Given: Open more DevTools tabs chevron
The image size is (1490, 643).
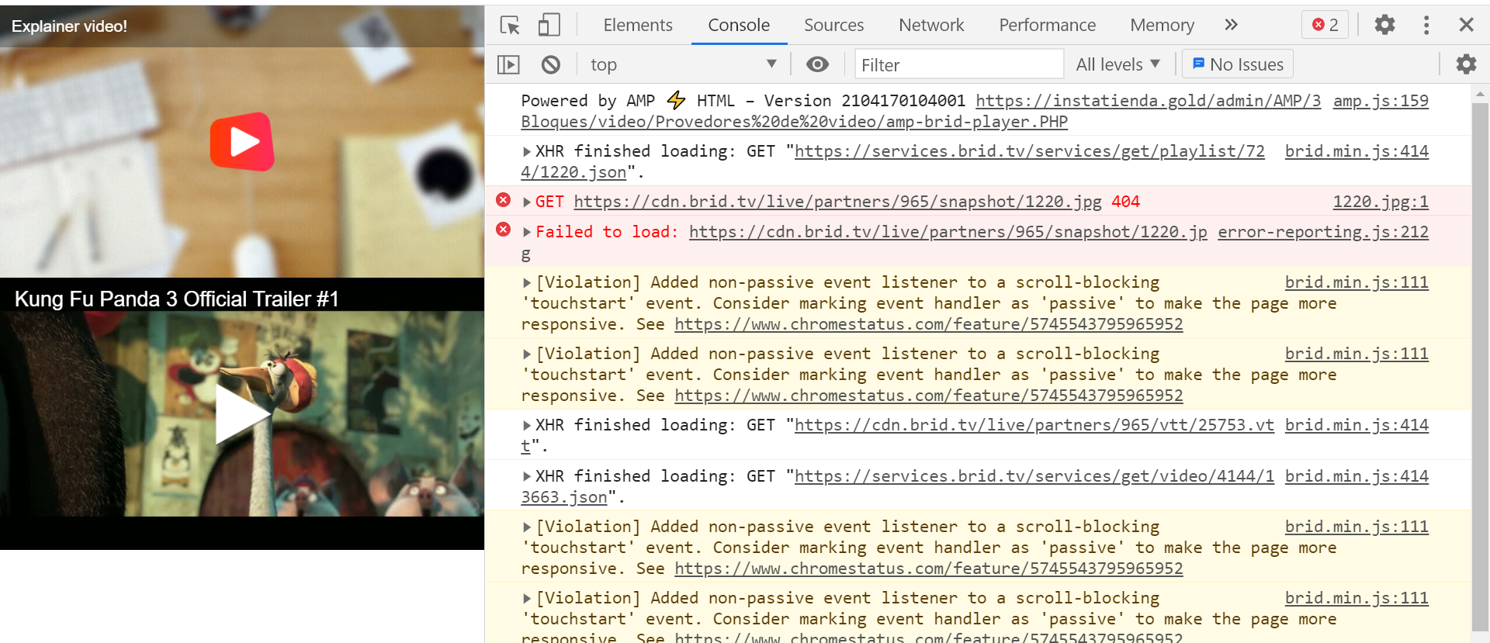Looking at the screenshot, I should [x=1231, y=25].
